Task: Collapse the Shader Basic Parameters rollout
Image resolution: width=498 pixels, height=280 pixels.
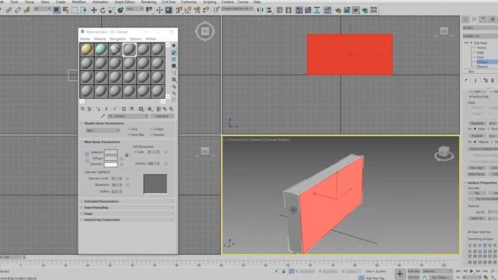Action: pyautogui.click(x=103, y=123)
